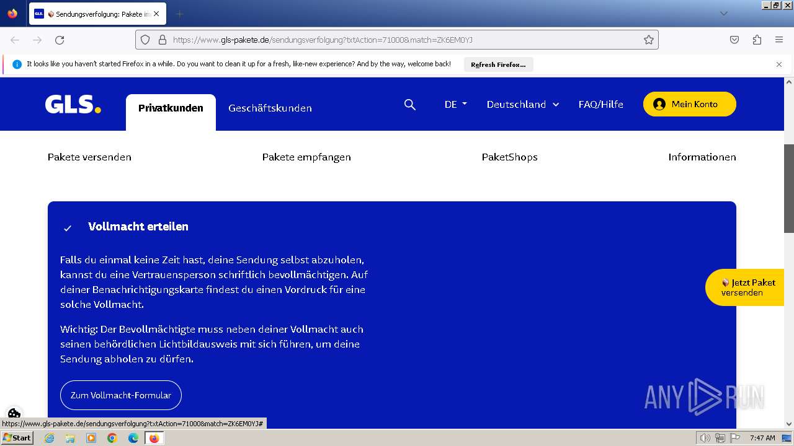The image size is (794, 446).
Task: Launch Chrome from the taskbar
Action: [112, 438]
